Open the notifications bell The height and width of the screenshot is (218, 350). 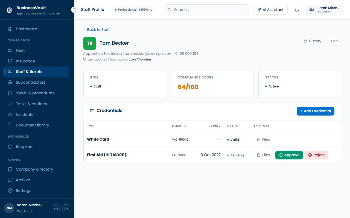click(x=297, y=10)
